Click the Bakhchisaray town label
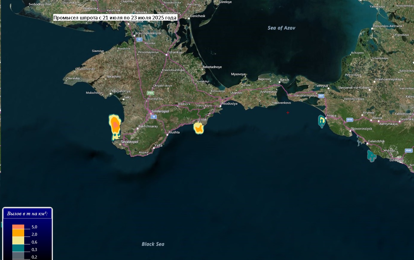Image resolution: width=414 pixels, height=260 pixels. 148,126
